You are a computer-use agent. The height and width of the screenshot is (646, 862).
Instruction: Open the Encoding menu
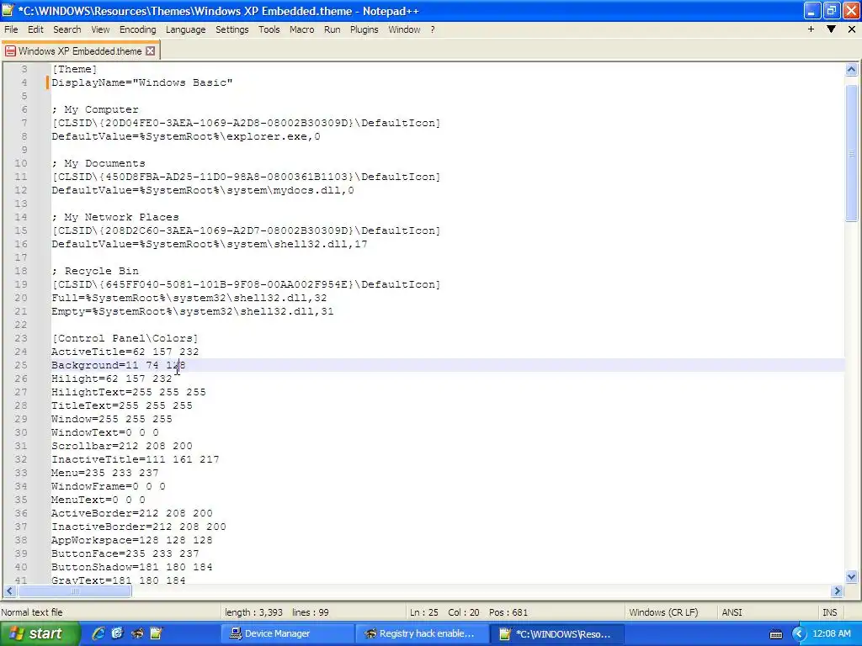[137, 29]
